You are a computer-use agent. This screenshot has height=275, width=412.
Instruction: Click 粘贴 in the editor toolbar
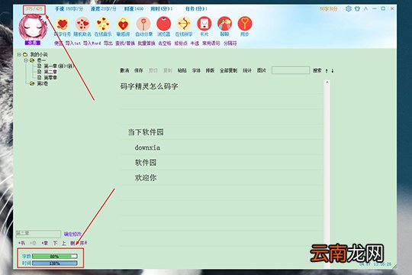(x=182, y=70)
